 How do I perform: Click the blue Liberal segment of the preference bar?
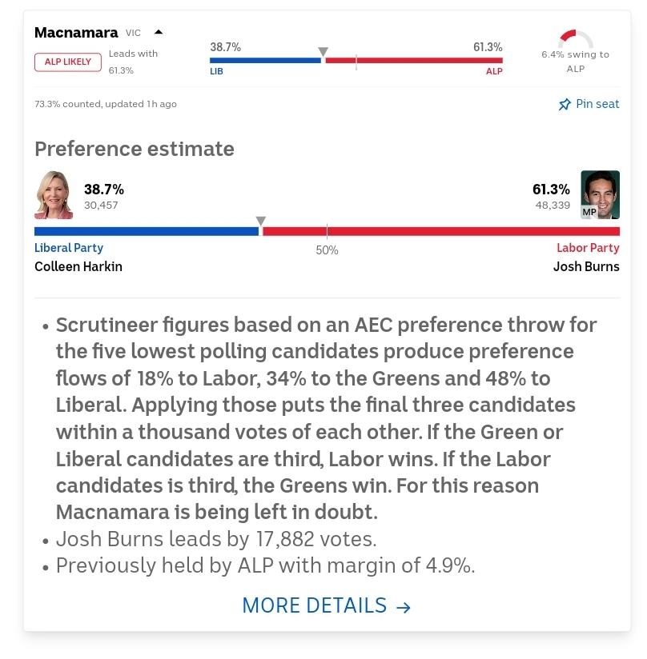click(144, 231)
